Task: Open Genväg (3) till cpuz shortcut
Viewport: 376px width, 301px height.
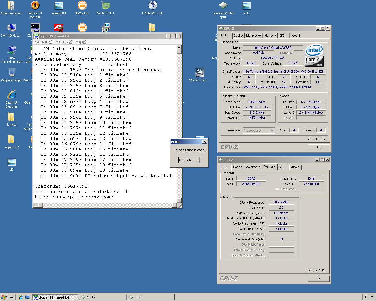Action: click(223, 10)
